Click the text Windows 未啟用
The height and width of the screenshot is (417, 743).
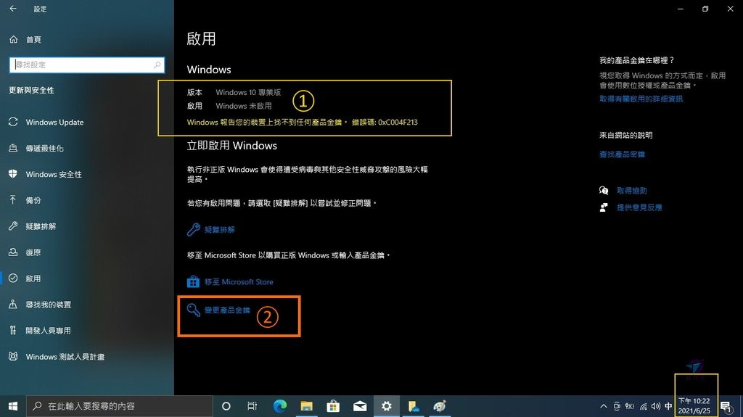pyautogui.click(x=244, y=106)
